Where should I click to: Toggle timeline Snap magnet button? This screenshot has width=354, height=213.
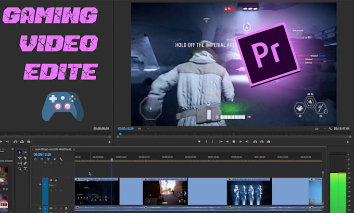click(42, 159)
